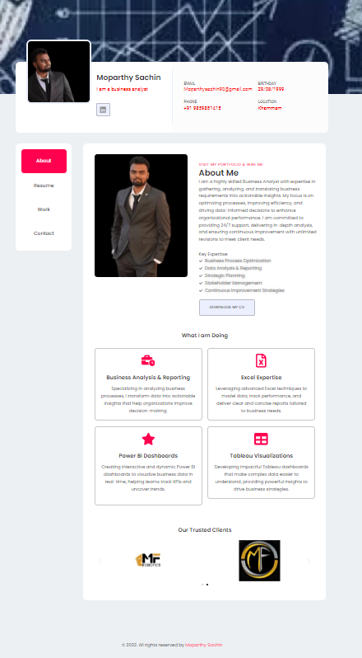Click the email address link
The width and height of the screenshot is (362, 658).
218,89
